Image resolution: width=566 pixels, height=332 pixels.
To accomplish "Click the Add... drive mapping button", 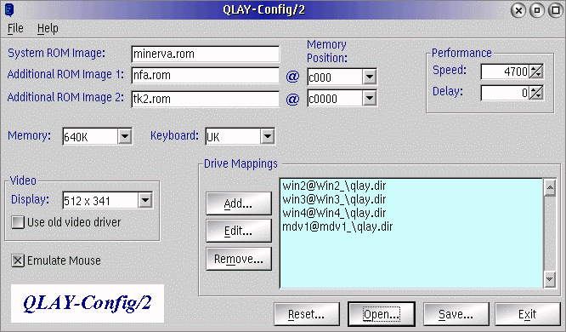I will (x=239, y=203).
